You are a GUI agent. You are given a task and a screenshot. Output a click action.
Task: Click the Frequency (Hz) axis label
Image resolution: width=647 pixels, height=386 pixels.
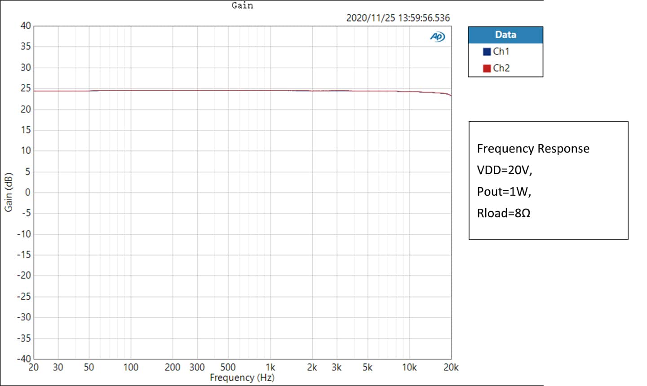coord(242,377)
